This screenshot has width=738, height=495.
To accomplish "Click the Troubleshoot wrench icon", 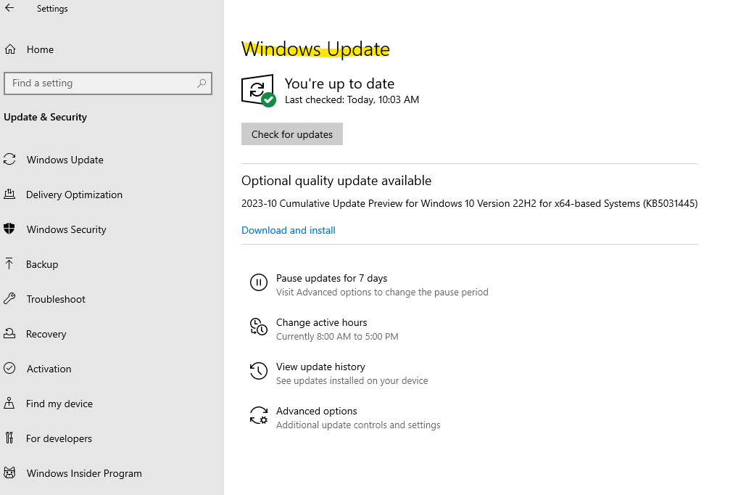I will pos(9,298).
